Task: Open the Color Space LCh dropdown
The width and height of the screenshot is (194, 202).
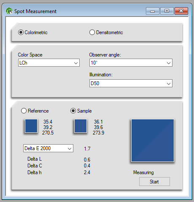Action: click(x=49, y=63)
